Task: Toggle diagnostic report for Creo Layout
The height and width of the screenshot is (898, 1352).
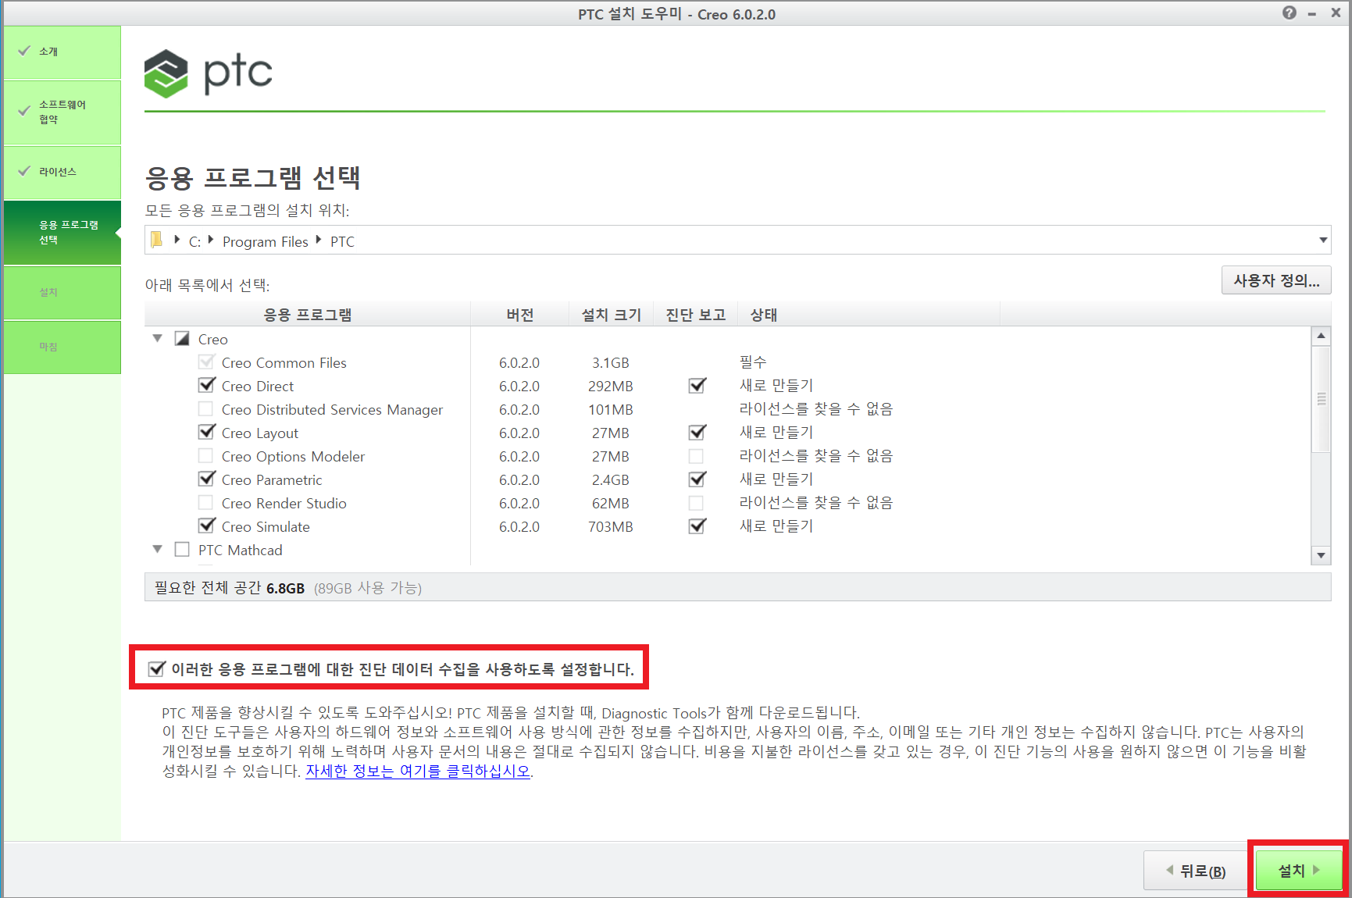Action: (697, 432)
